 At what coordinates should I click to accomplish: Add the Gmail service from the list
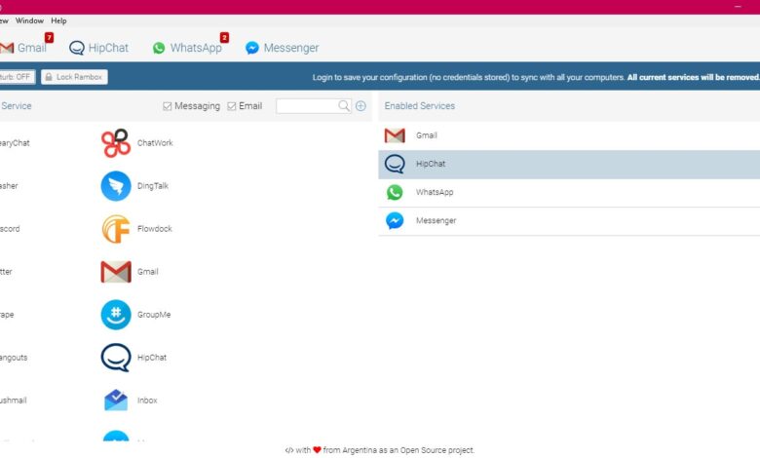[116, 272]
